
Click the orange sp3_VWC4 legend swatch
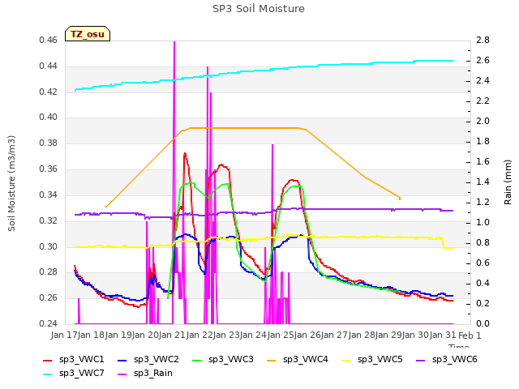point(272,361)
